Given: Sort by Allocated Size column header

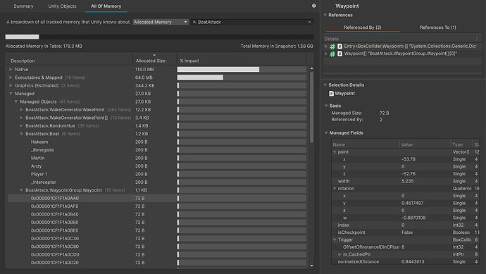Looking at the screenshot, I should coord(151,61).
